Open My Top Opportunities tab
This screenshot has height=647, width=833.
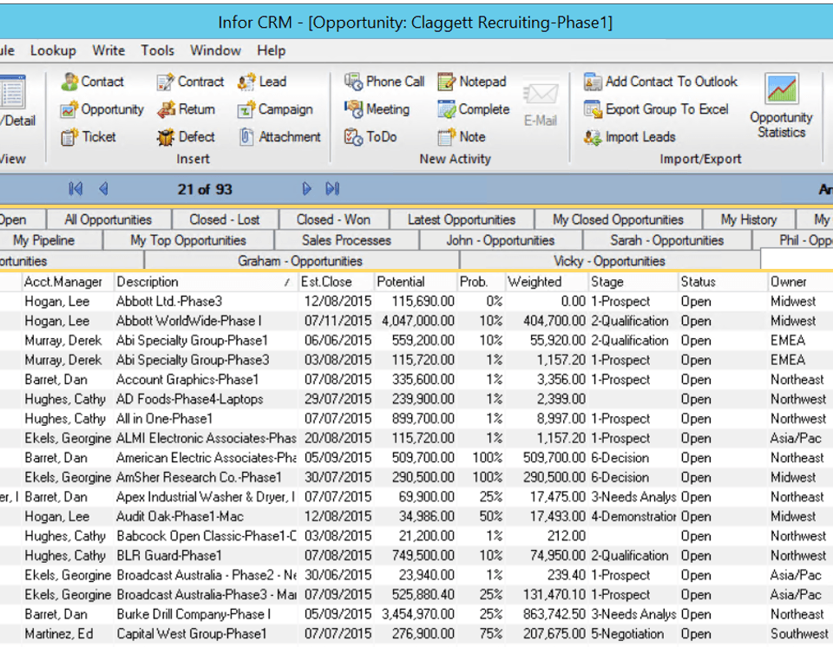tap(188, 240)
